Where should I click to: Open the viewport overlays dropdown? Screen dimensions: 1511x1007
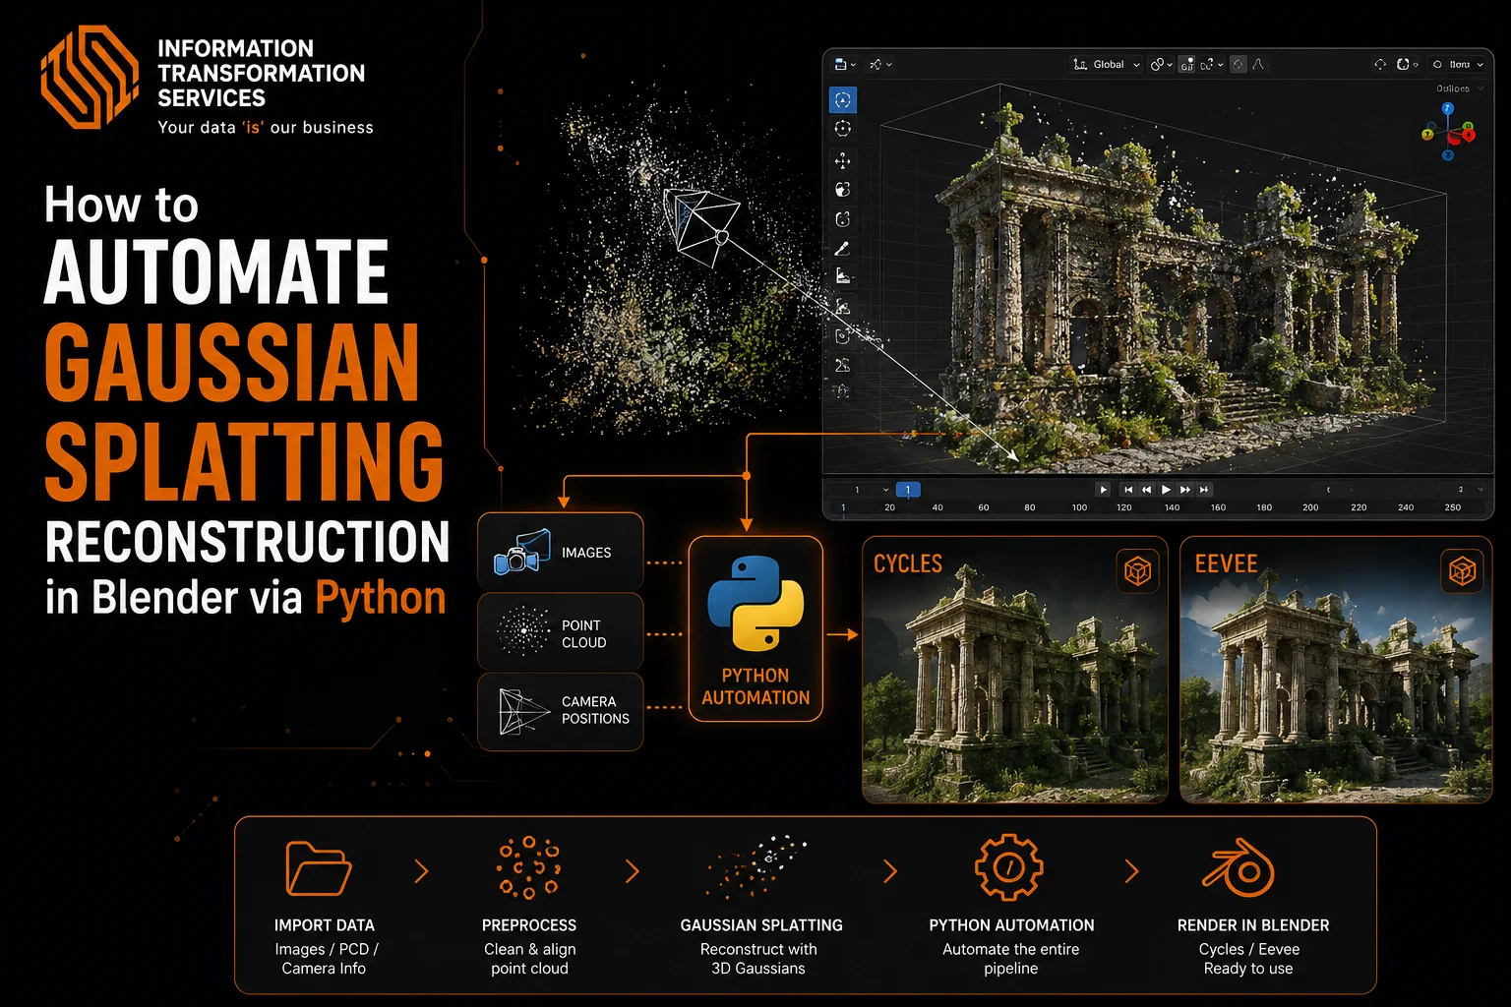pyautogui.click(x=1408, y=65)
